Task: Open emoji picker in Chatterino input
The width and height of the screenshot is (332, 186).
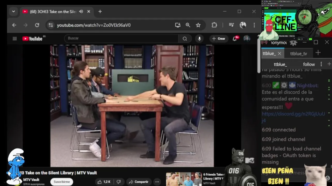Action: click(x=328, y=178)
